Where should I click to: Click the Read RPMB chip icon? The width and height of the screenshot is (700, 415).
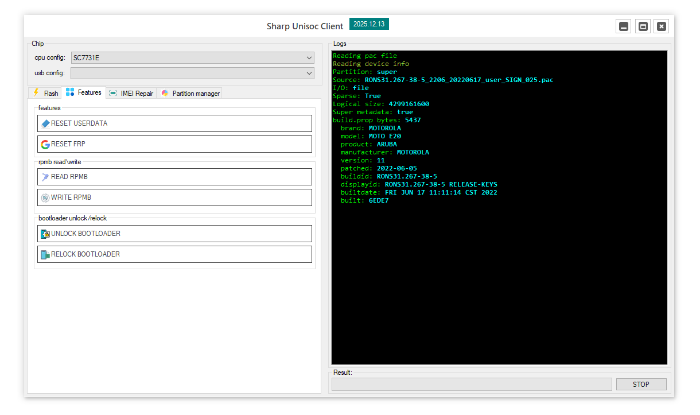(x=45, y=177)
